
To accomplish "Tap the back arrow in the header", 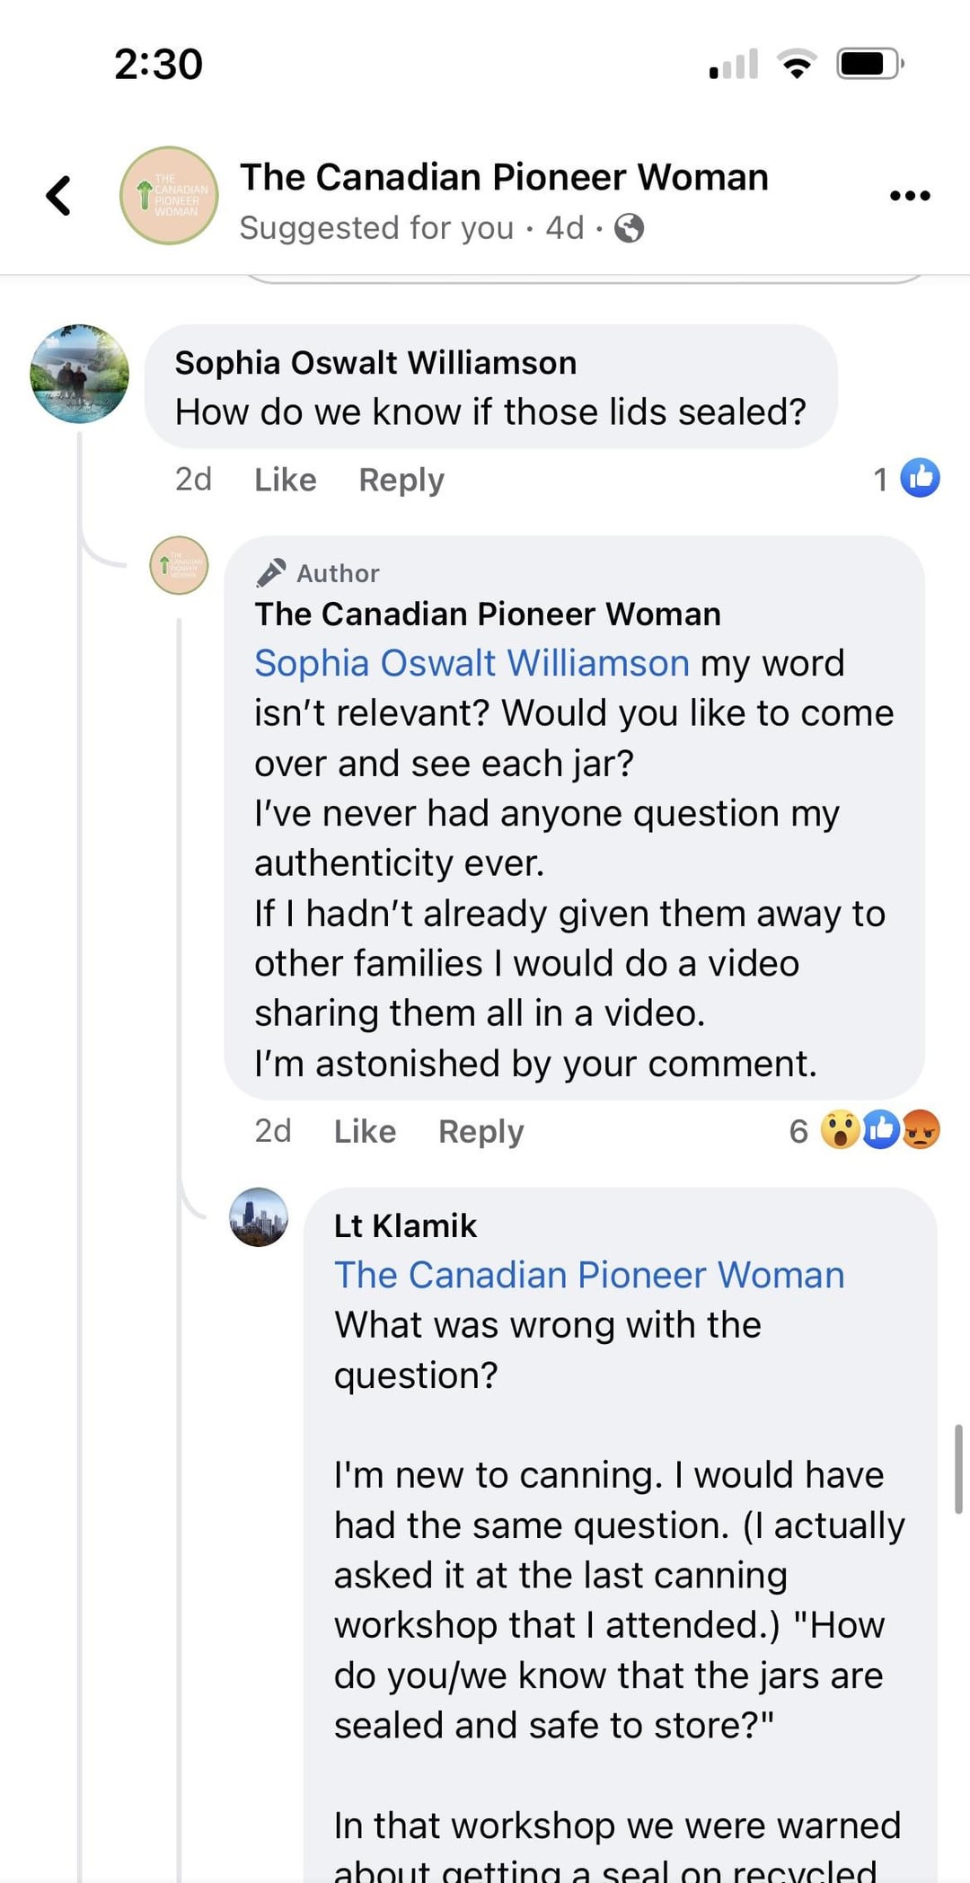I will click(59, 196).
